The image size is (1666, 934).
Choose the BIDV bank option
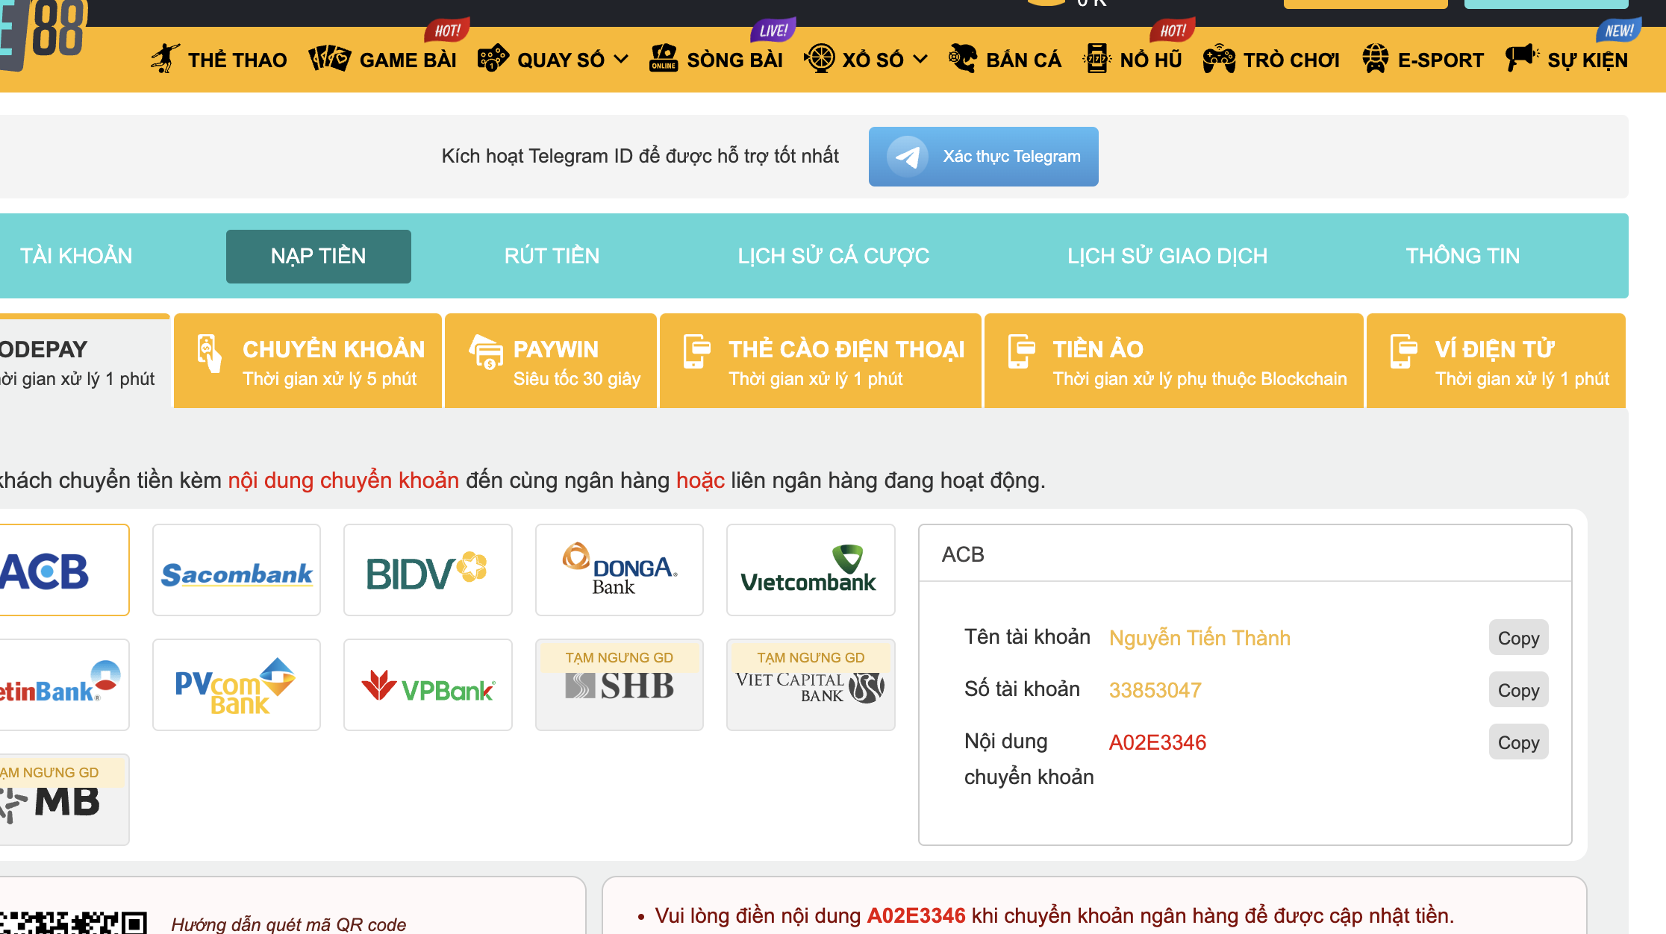(428, 571)
